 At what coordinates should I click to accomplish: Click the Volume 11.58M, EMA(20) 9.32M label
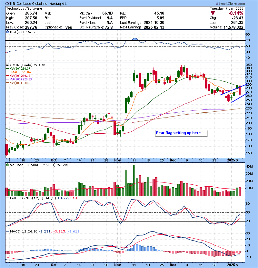point(39,165)
